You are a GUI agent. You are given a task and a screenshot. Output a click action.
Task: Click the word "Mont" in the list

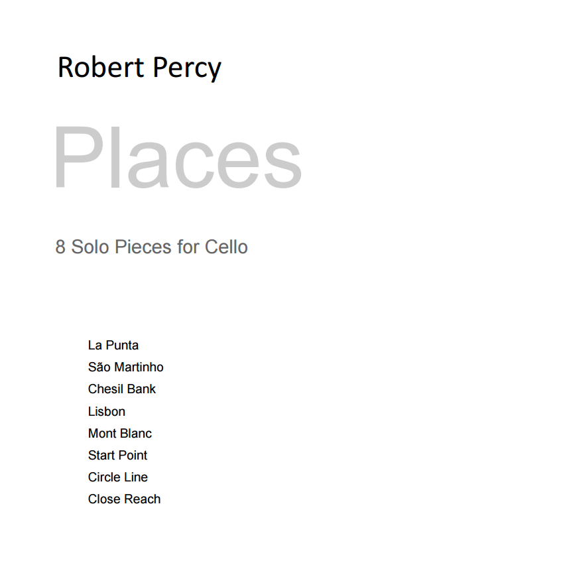click(x=101, y=434)
